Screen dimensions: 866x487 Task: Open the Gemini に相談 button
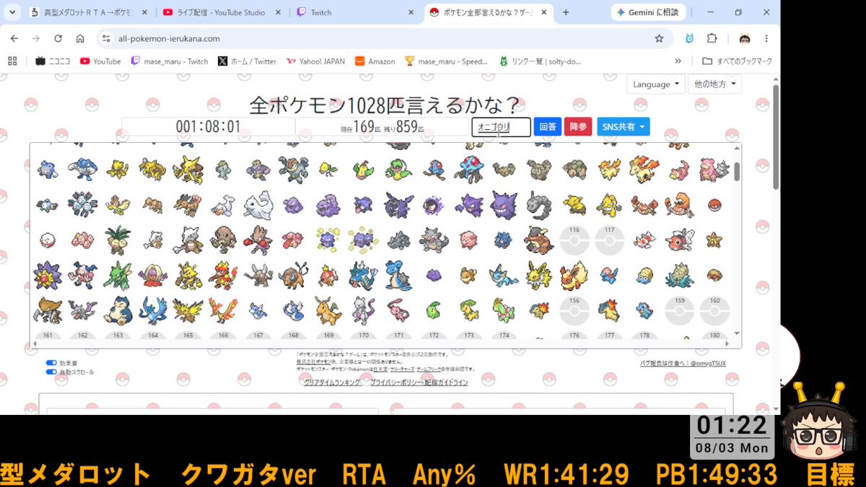pos(649,12)
